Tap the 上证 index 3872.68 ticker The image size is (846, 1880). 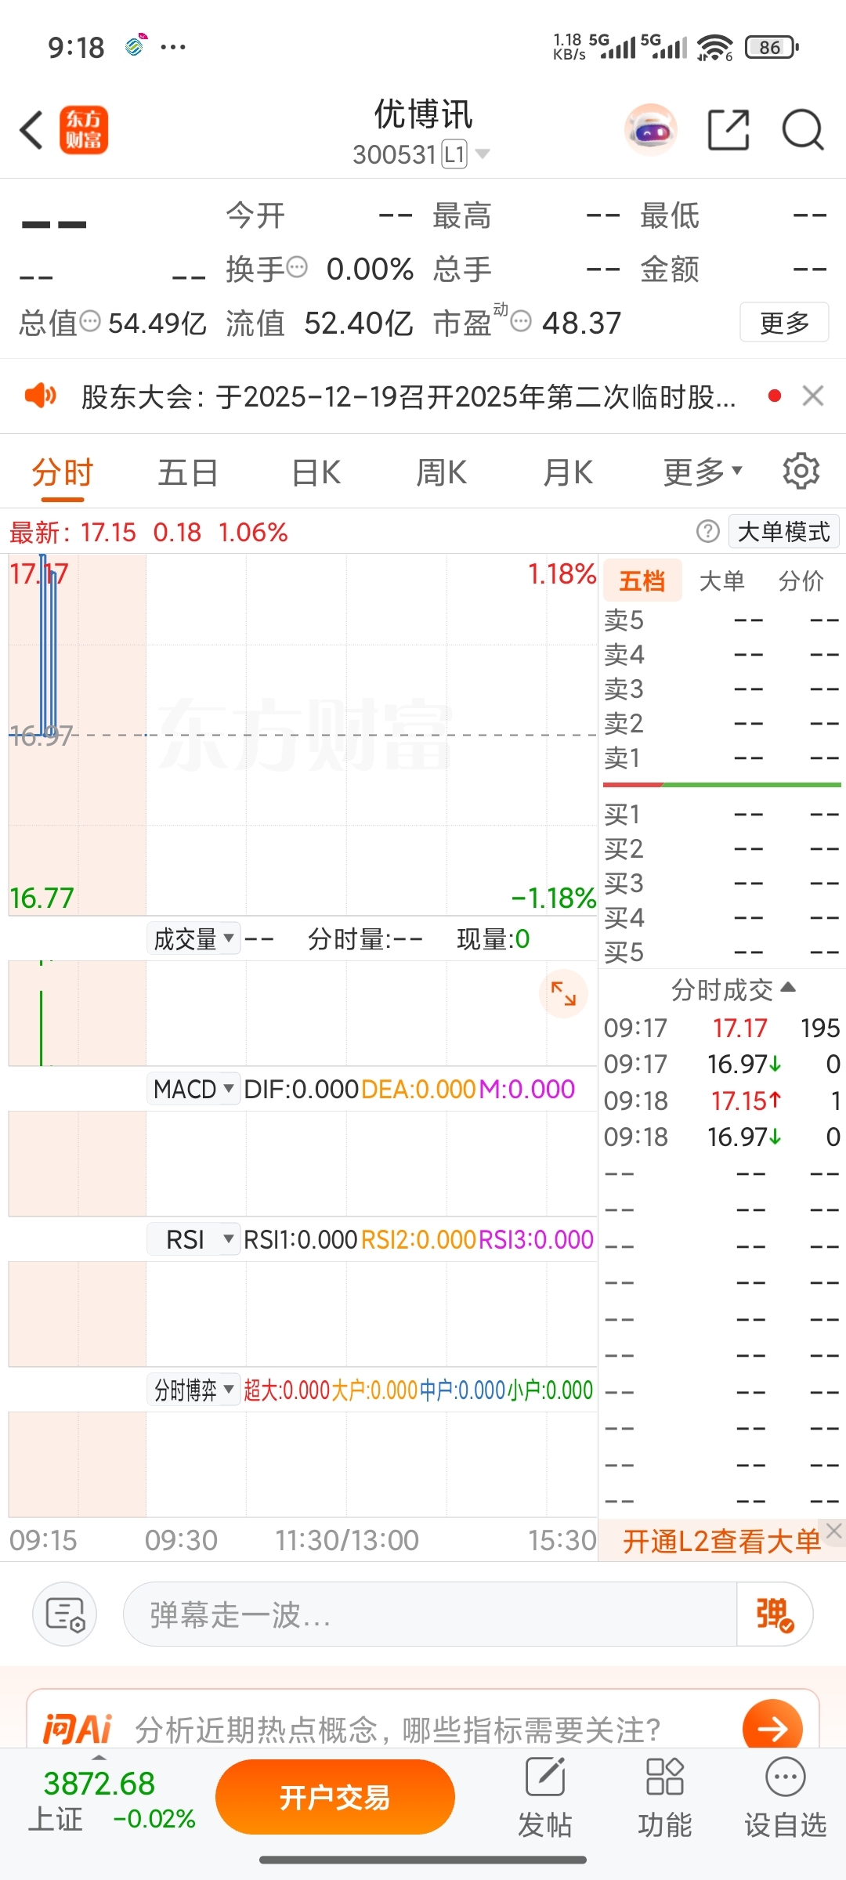[111, 1799]
